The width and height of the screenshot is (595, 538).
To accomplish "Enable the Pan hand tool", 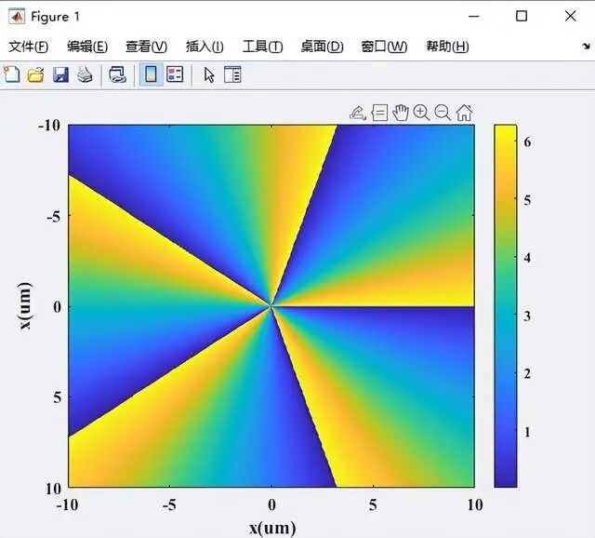I will coord(401,113).
